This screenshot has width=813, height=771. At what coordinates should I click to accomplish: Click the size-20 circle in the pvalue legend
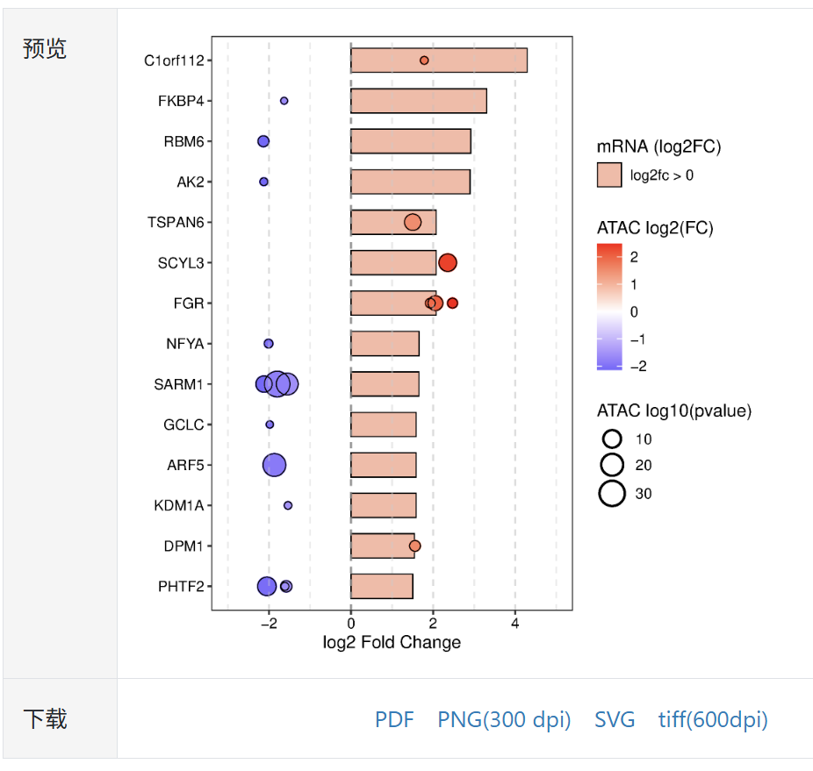coord(612,465)
